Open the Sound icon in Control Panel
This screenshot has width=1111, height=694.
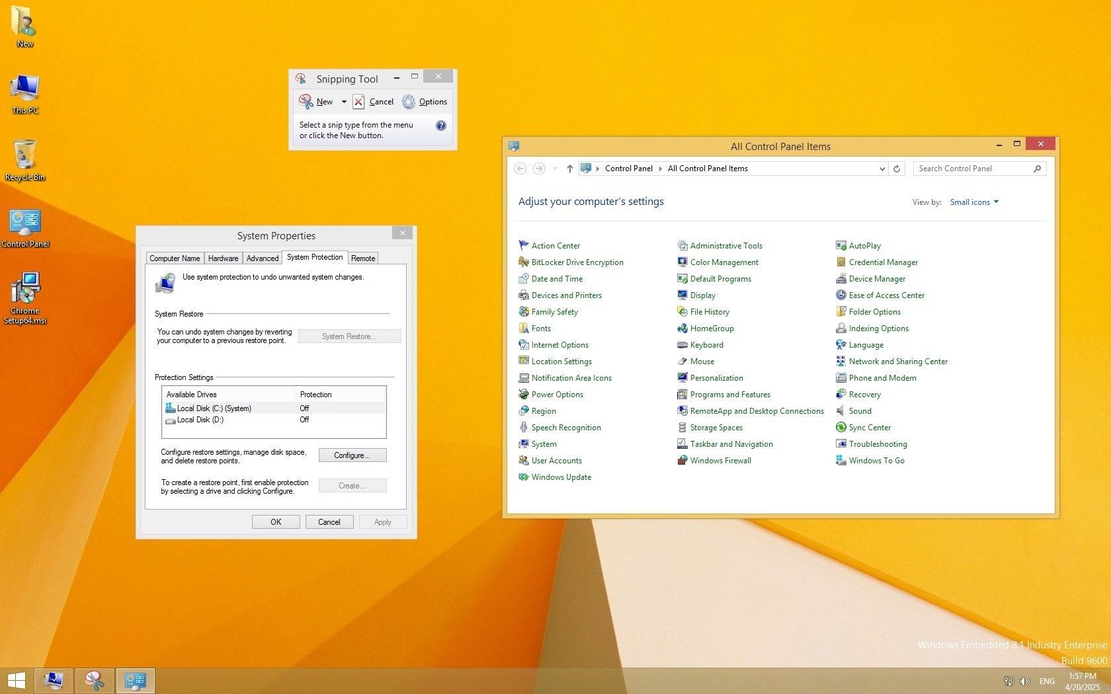point(841,411)
